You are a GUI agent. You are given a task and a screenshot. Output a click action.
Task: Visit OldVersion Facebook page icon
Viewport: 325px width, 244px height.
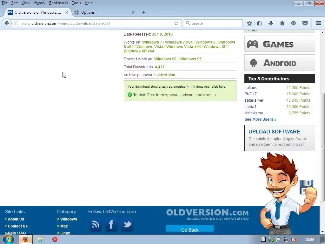pos(111,225)
